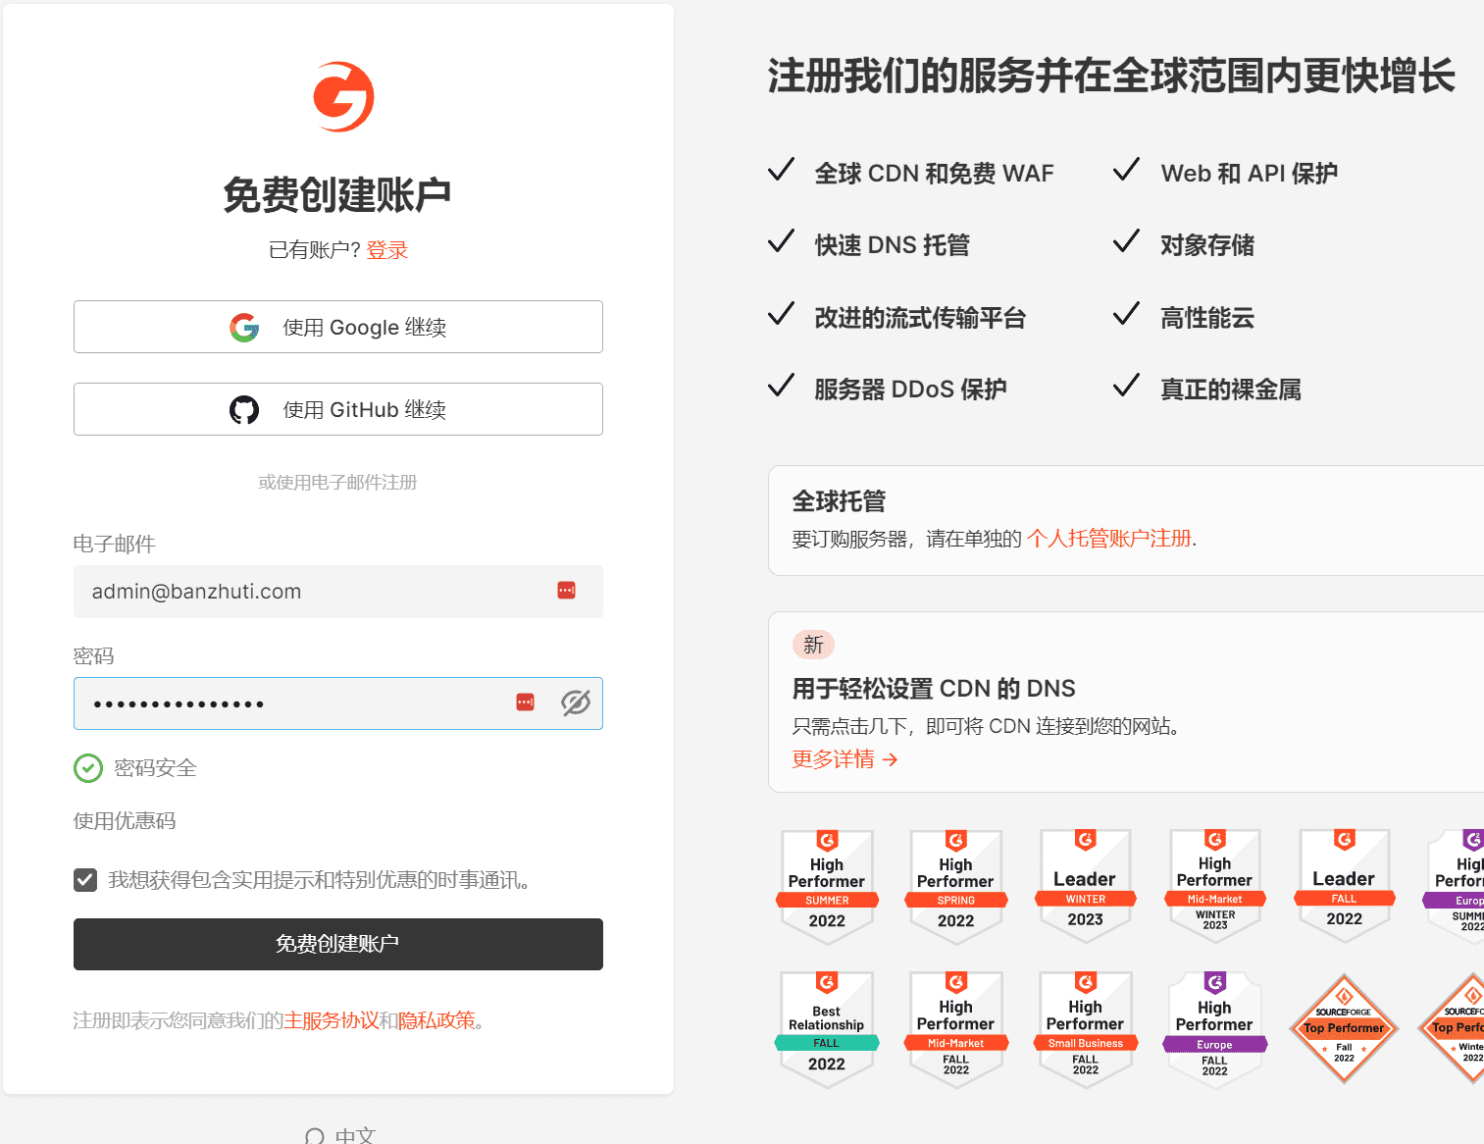This screenshot has width=1484, height=1144.
Task: Click checkmark beside Web 和 API 保护
Action: coord(1127,170)
